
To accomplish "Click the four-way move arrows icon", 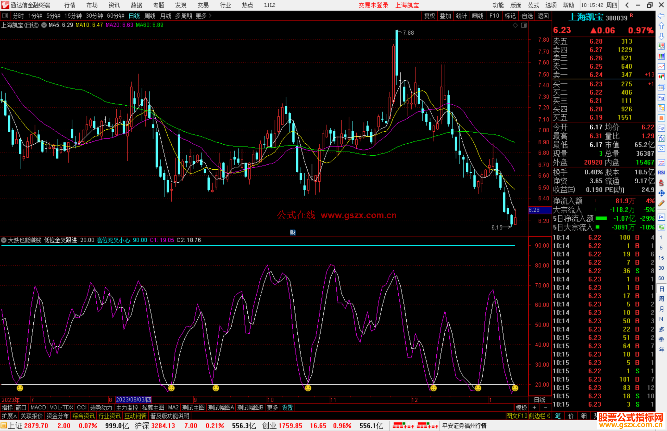I will pyautogui.click(x=661, y=193).
